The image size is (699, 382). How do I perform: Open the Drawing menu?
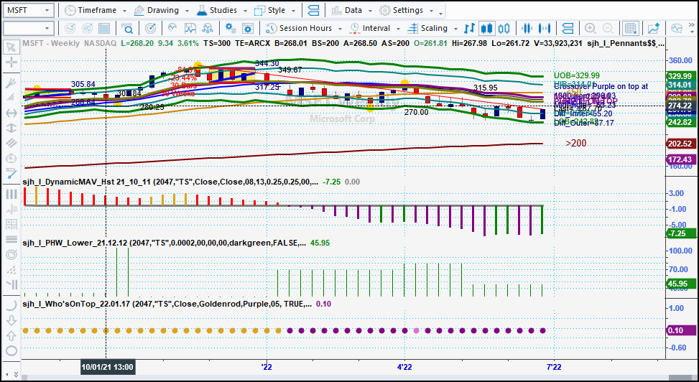point(157,10)
